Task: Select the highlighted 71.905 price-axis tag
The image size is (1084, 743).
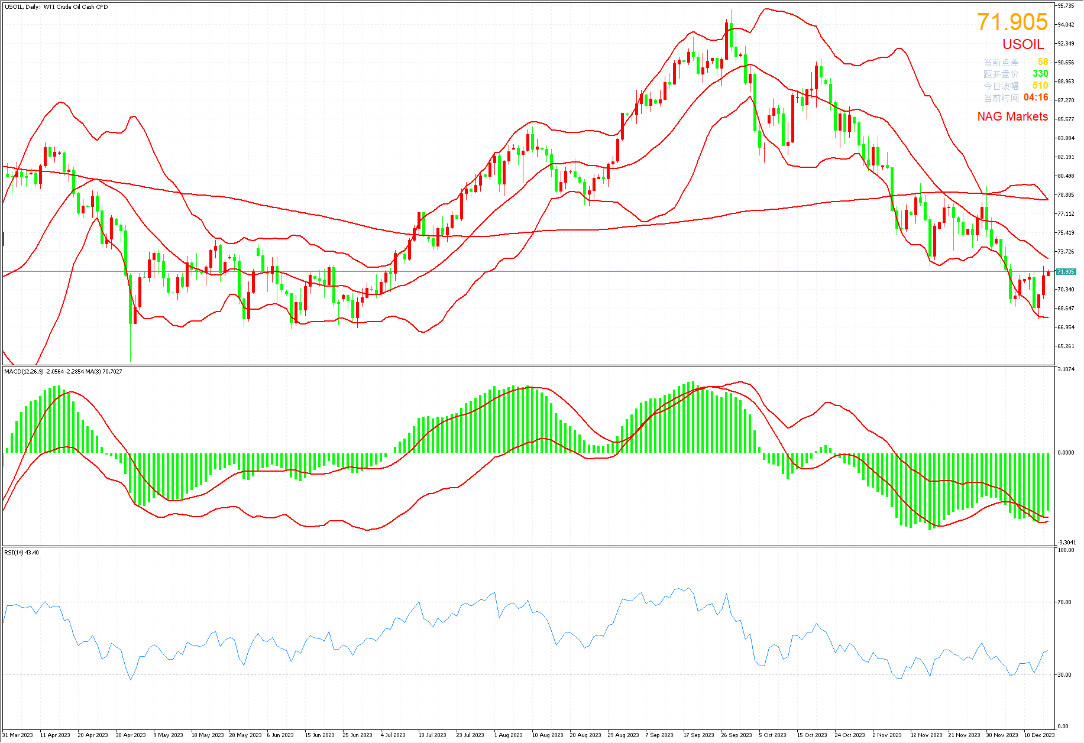Action: (x=1066, y=272)
